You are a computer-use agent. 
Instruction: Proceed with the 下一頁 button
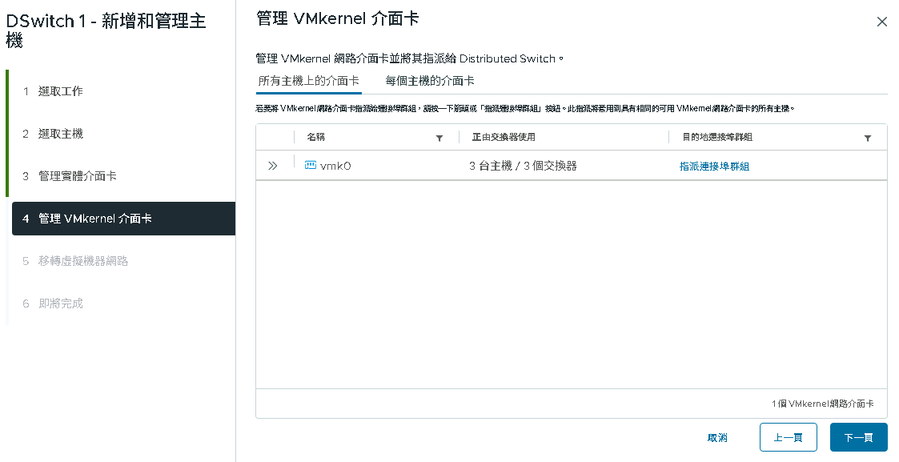pyautogui.click(x=858, y=437)
